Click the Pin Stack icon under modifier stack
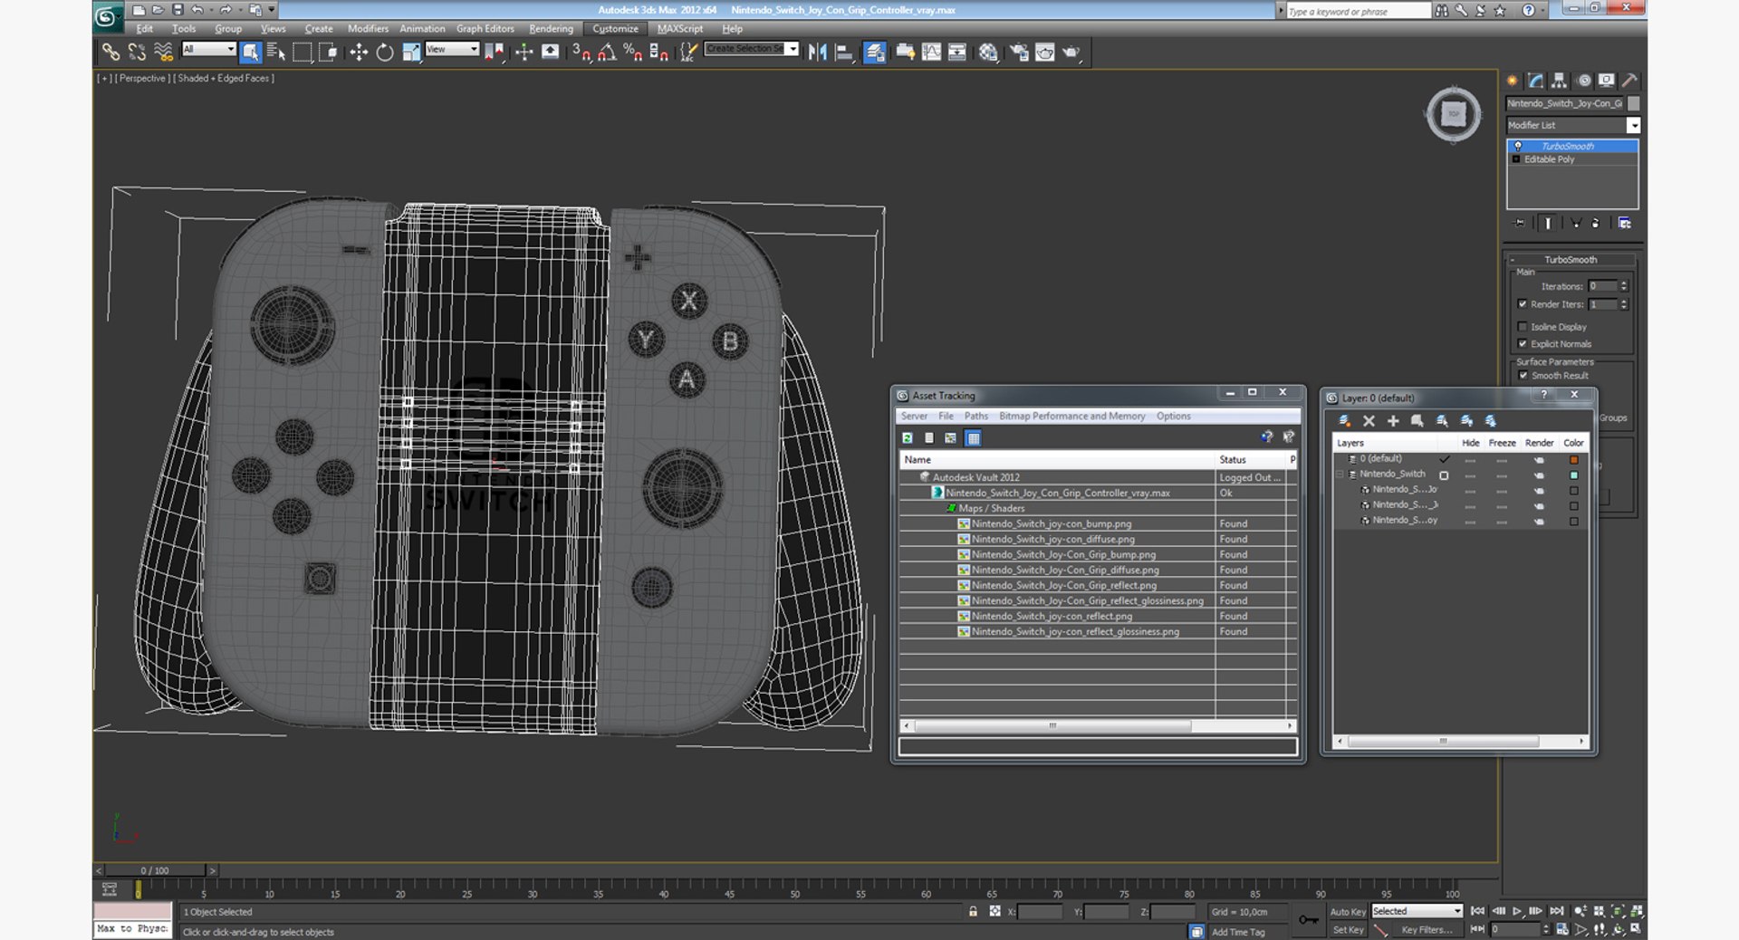 pyautogui.click(x=1520, y=223)
